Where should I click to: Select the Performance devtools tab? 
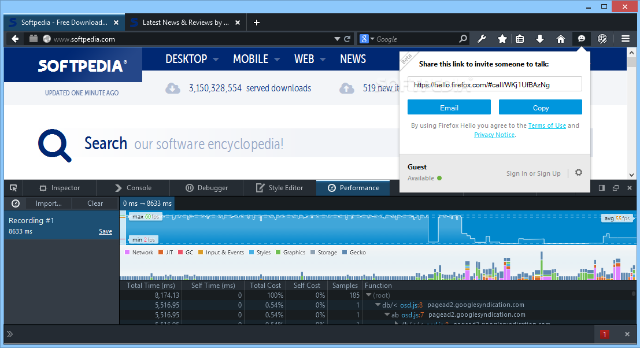[x=353, y=188]
